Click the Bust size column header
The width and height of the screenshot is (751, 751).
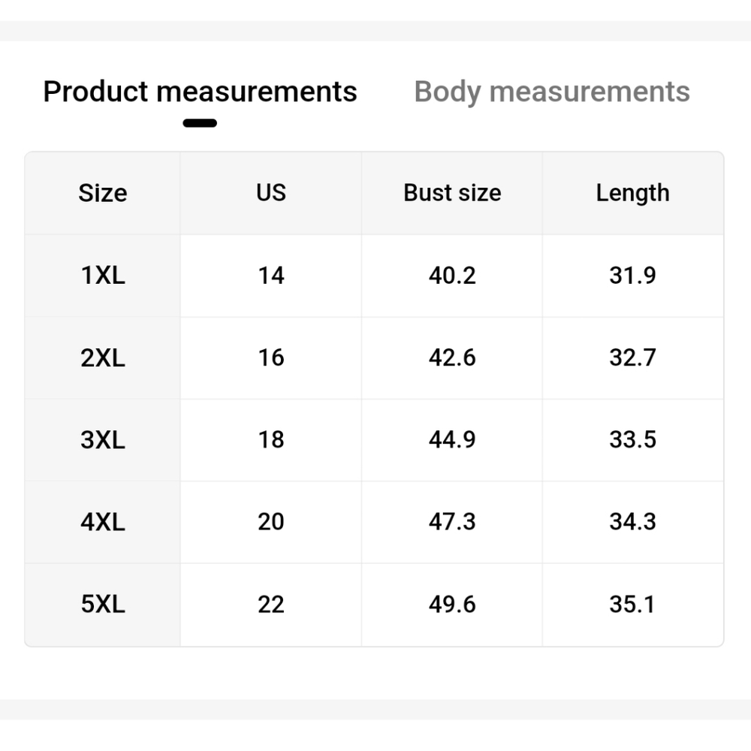[452, 193]
